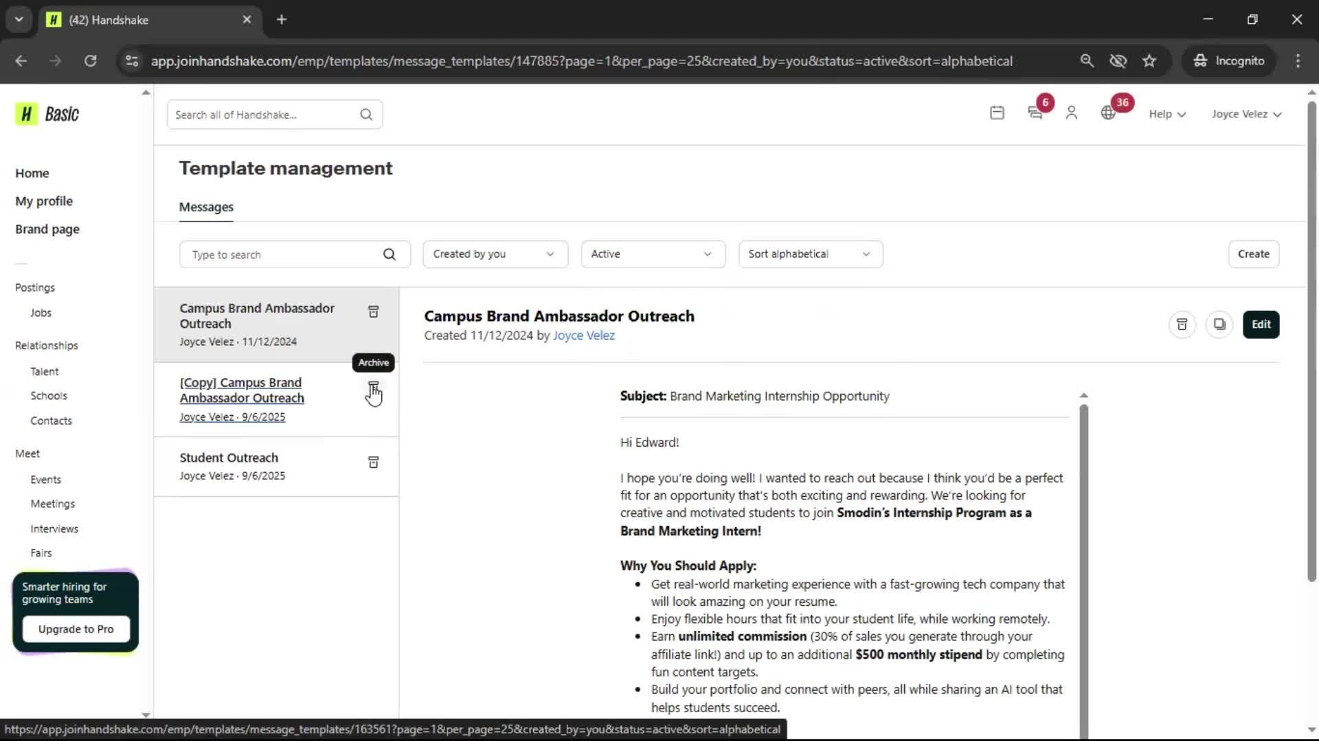The image size is (1319, 741).
Task: Click the Incognito profile button
Action: pyautogui.click(x=1229, y=61)
